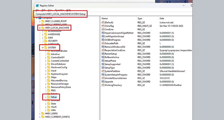This screenshot has height=120, width=224.
Task: Expand the CurrentControlSet chevron
Action: 45,61
